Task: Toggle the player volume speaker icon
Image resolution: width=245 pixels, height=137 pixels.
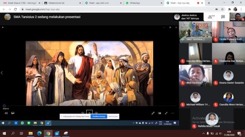Action: [6, 113]
